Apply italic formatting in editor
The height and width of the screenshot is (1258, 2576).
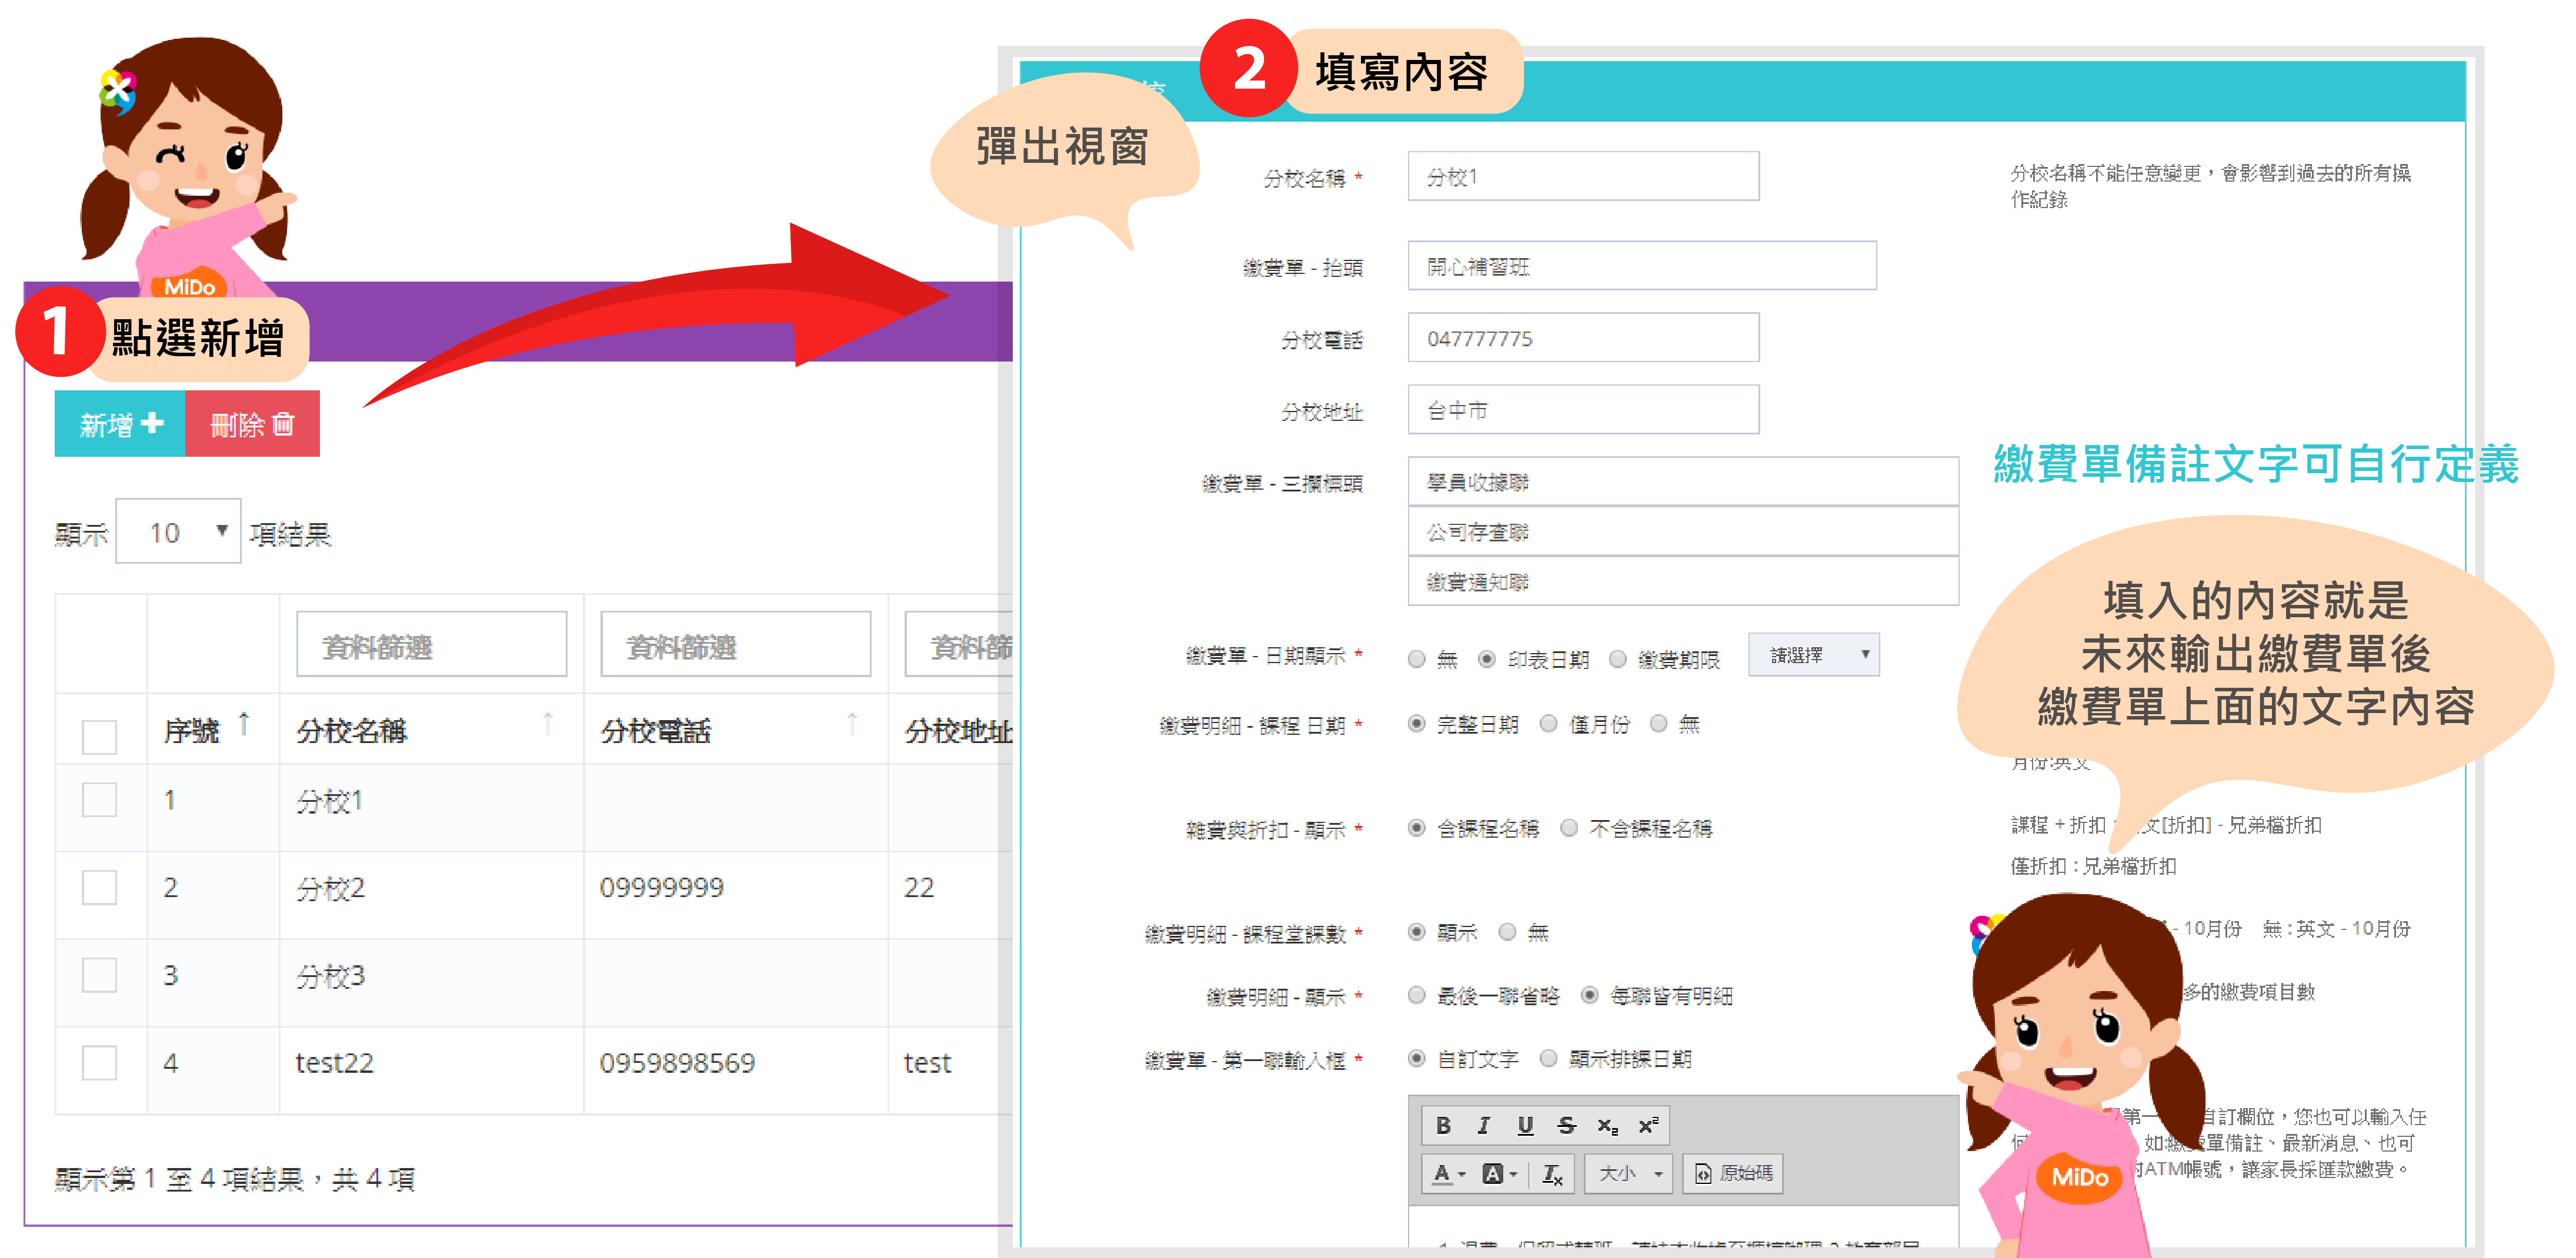(x=1483, y=1125)
